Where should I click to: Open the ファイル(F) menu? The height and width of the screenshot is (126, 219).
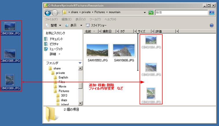coord(52,19)
